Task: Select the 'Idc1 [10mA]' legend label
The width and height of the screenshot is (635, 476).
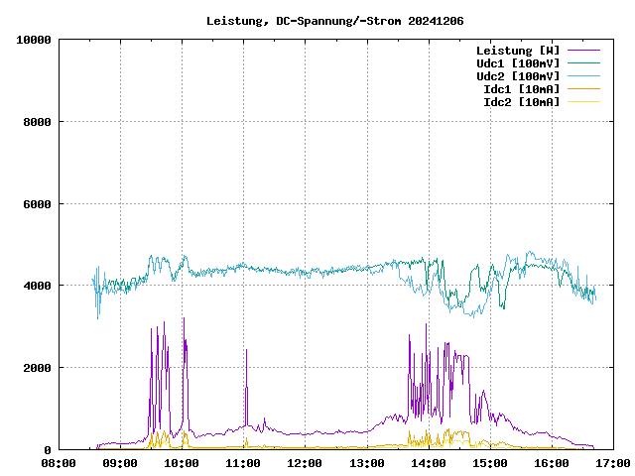Action: click(x=520, y=89)
